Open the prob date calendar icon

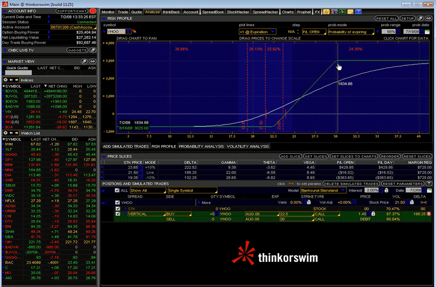[x=427, y=32]
